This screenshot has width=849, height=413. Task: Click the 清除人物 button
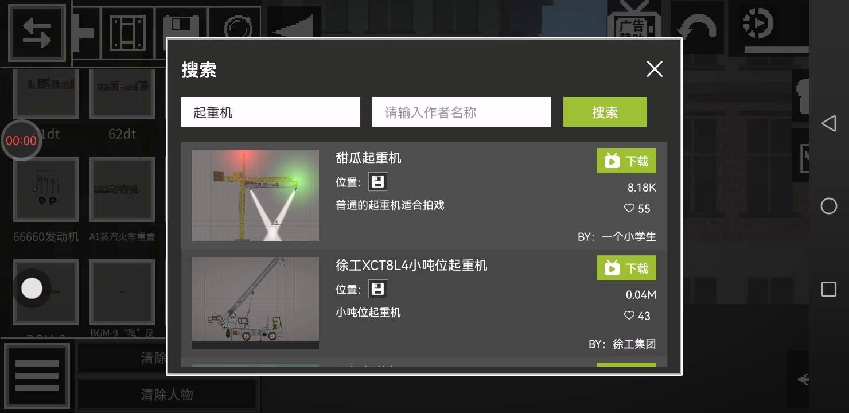(x=167, y=395)
